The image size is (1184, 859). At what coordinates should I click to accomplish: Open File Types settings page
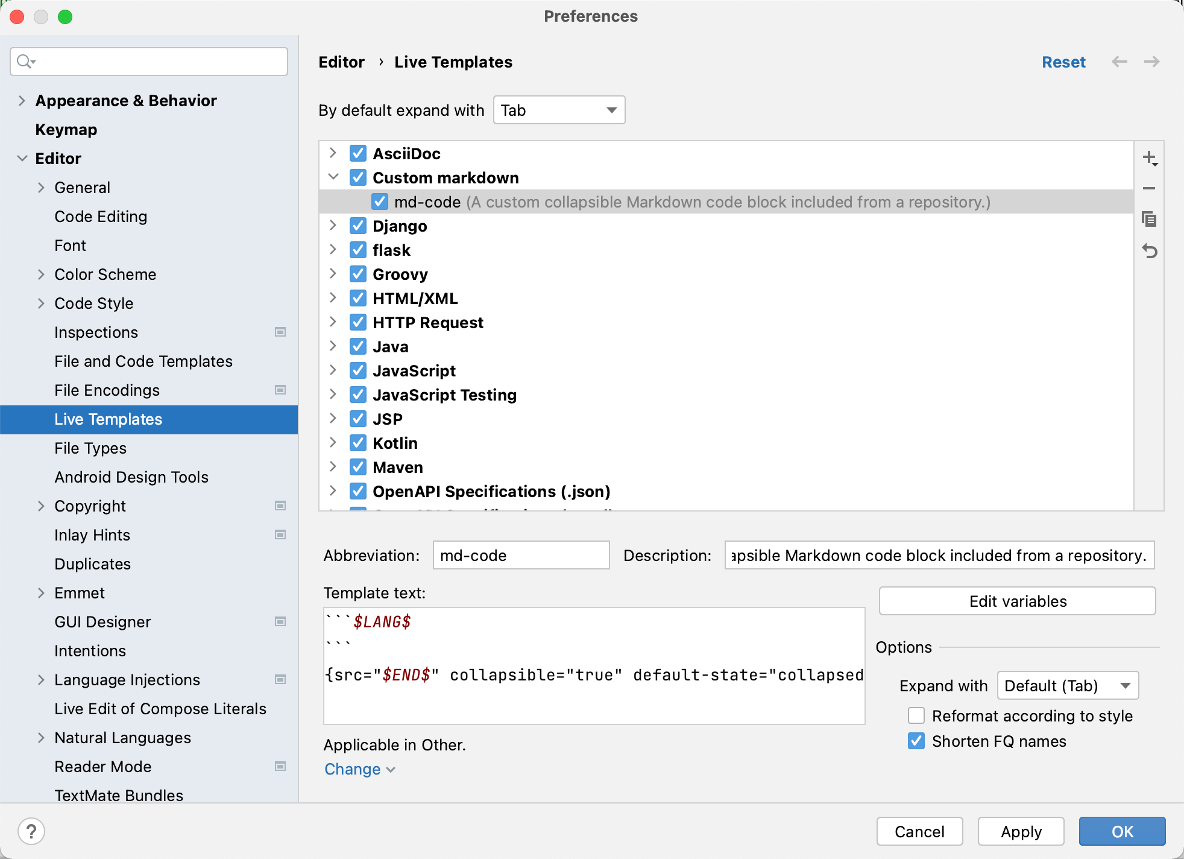90,448
